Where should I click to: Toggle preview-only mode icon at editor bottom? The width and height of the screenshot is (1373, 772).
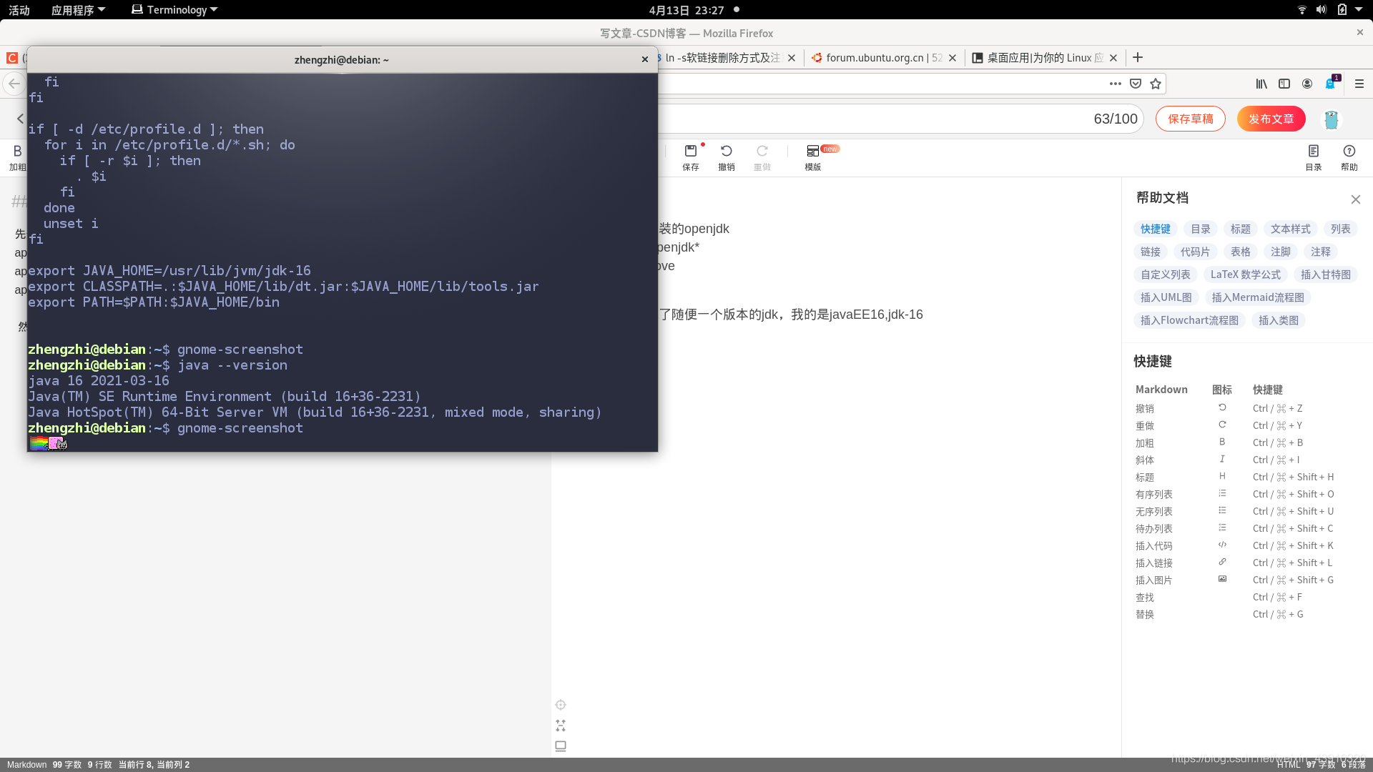point(561,746)
